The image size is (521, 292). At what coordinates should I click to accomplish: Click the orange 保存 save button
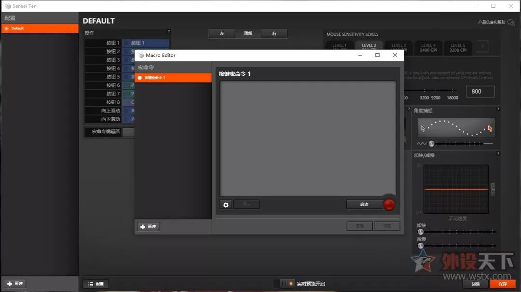tap(503, 284)
